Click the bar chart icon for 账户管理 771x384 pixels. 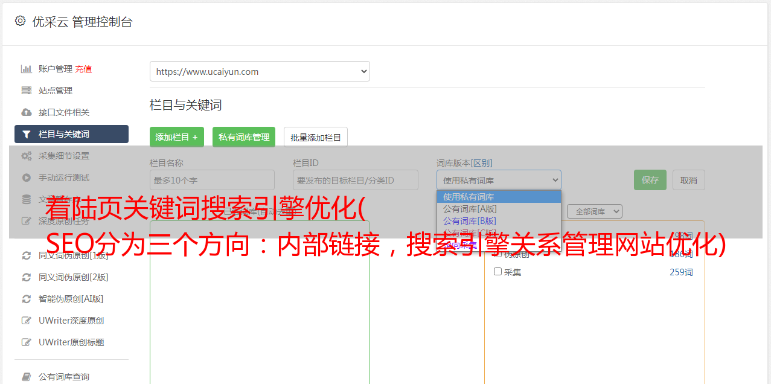pyautogui.click(x=27, y=69)
